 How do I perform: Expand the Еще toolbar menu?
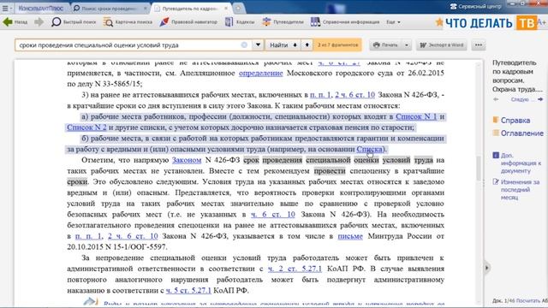coord(393,22)
